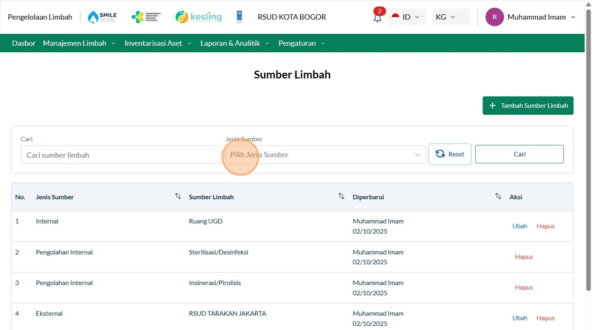Image resolution: width=592 pixels, height=330 pixels.
Task: Click the Tambah Sumber Limbah button
Action: 528,105
